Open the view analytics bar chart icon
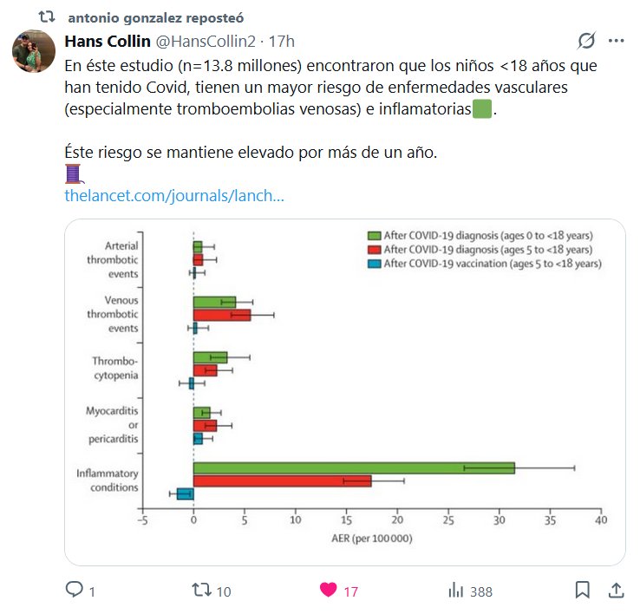The height and width of the screenshot is (614, 640). (455, 591)
